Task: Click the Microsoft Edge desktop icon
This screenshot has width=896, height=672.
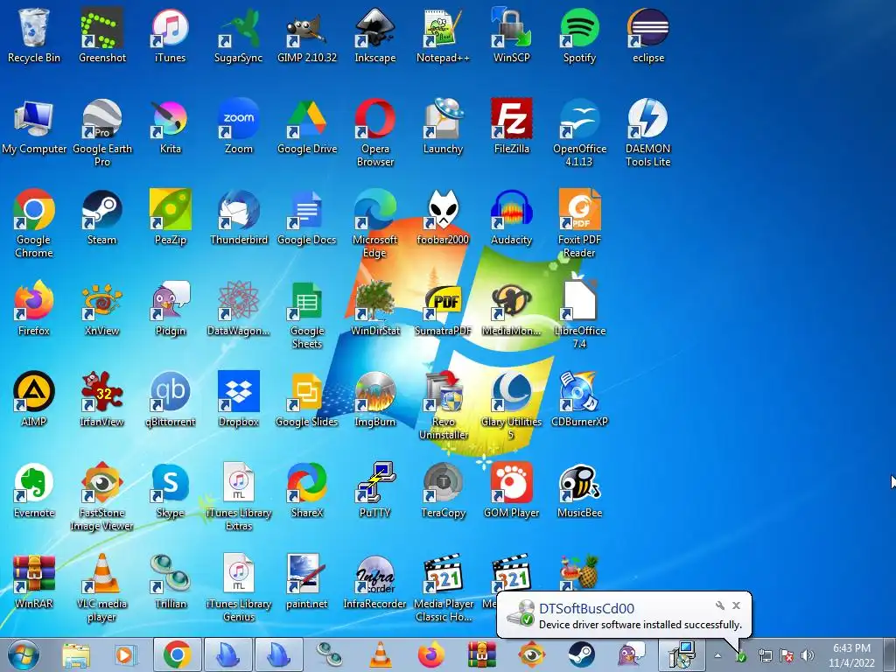Action: pos(374,223)
